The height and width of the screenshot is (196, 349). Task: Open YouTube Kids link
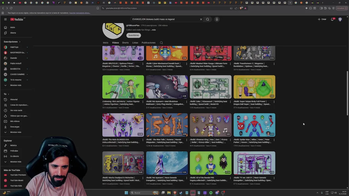click(x=16, y=186)
